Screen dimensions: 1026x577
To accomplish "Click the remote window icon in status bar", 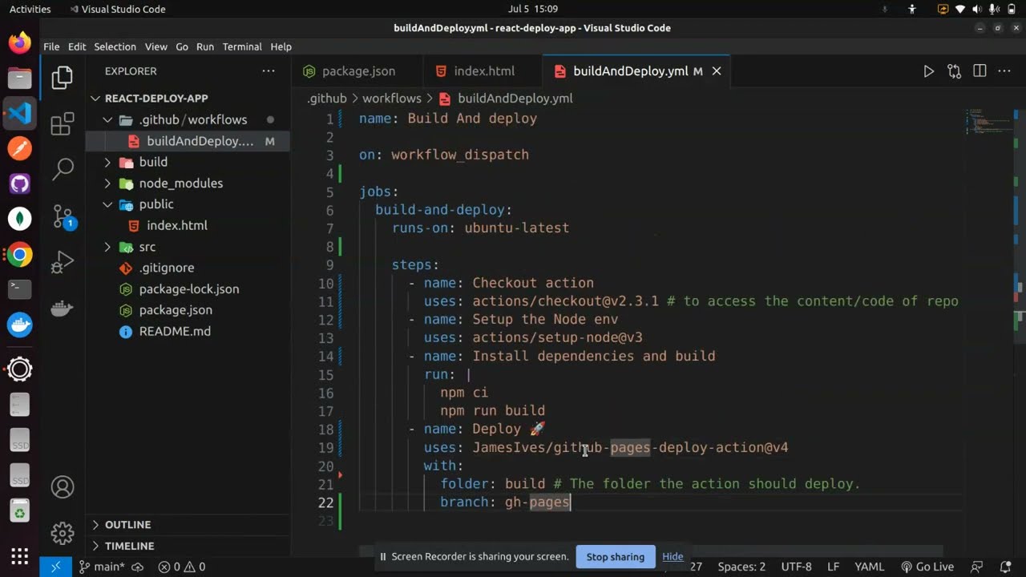I will 55,567.
